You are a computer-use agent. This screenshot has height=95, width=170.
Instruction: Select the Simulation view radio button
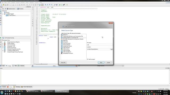coord(16,9)
